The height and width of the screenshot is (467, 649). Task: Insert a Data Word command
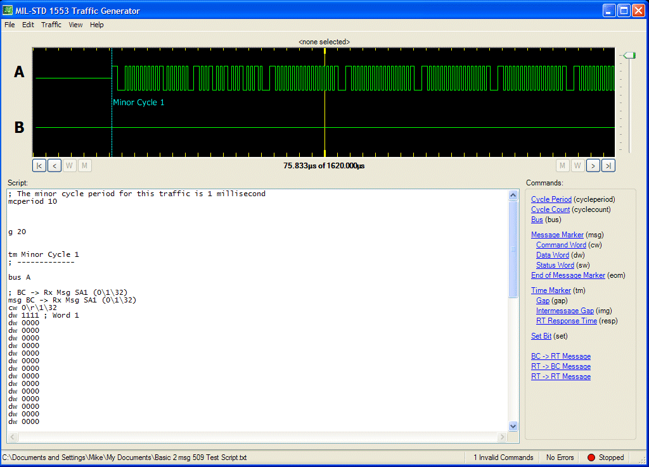(x=553, y=255)
